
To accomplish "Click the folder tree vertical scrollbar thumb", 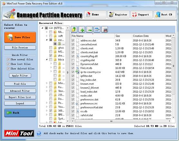I will click(68, 72).
